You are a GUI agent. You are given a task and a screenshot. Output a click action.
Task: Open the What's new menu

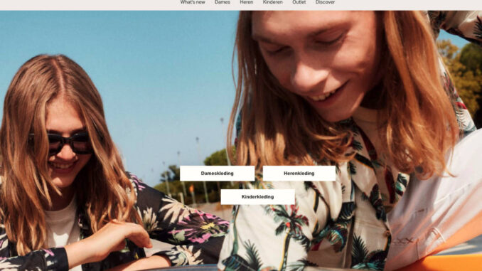point(193,2)
